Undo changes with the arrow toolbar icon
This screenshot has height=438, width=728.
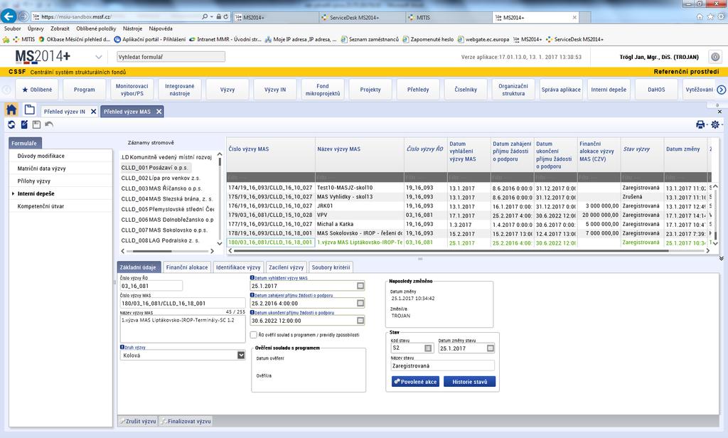point(49,124)
